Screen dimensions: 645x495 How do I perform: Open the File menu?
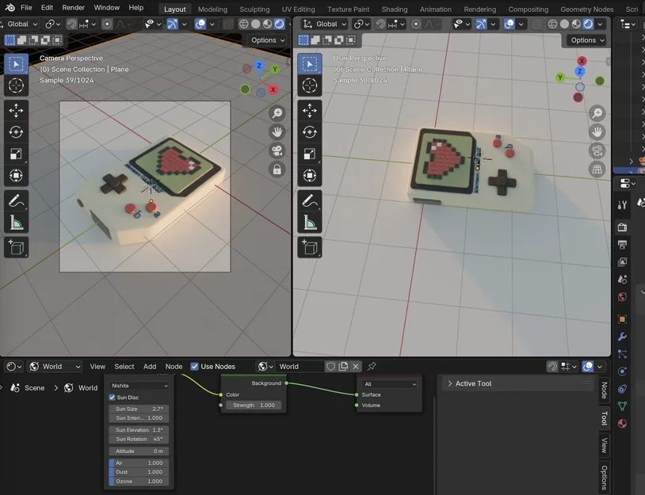(26, 8)
